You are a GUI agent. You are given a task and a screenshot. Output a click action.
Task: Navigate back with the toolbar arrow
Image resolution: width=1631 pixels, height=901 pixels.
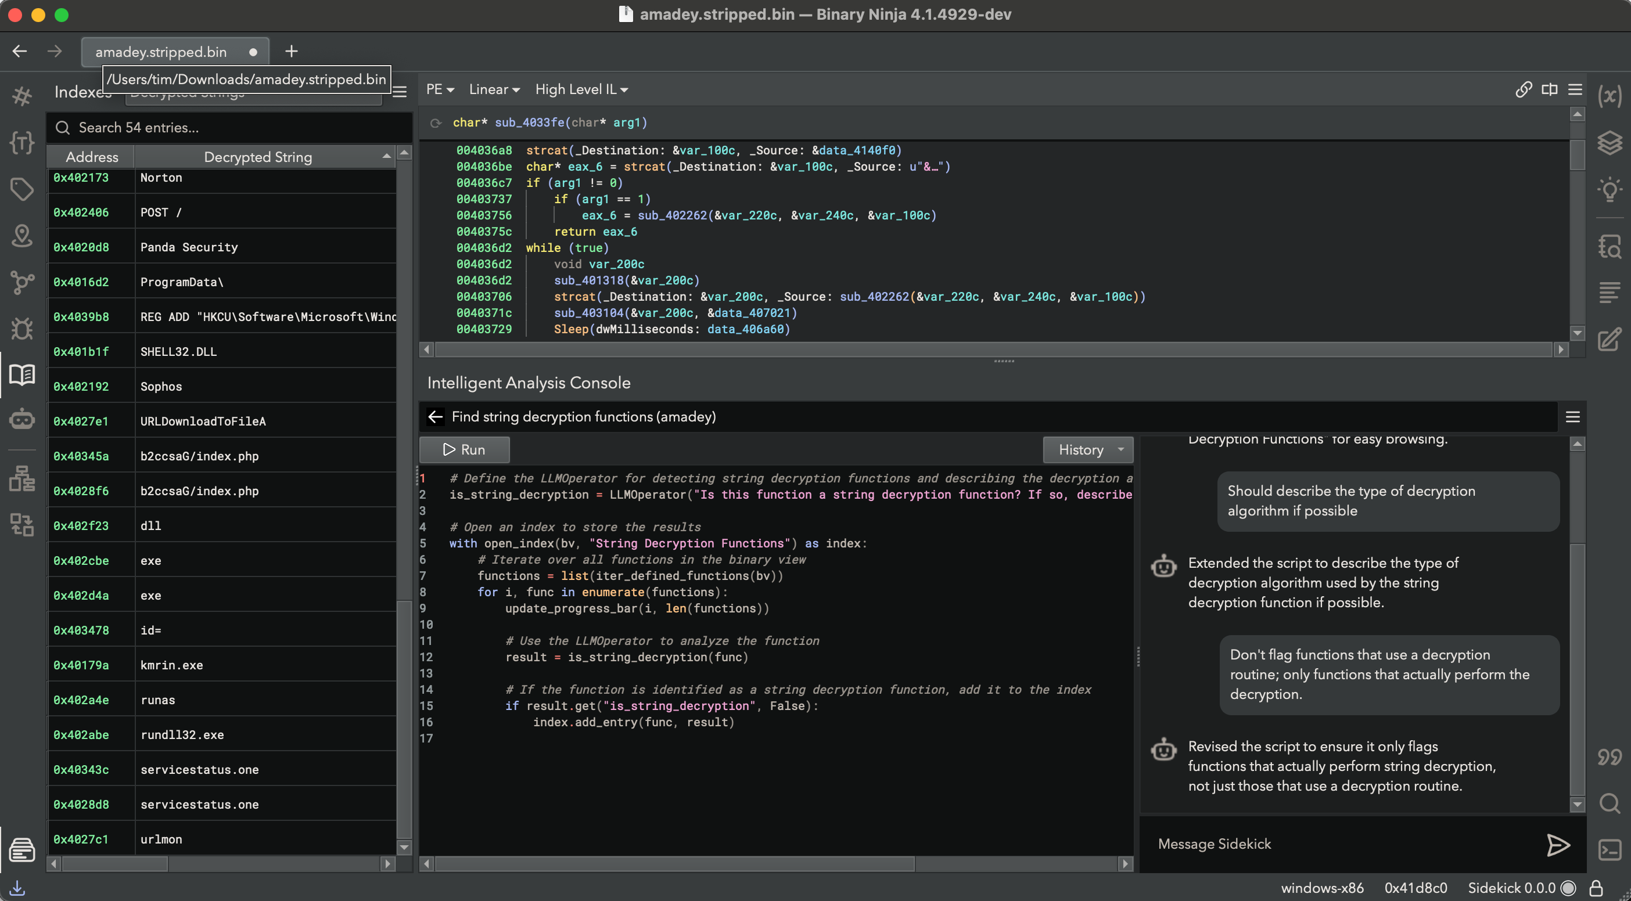pos(20,51)
